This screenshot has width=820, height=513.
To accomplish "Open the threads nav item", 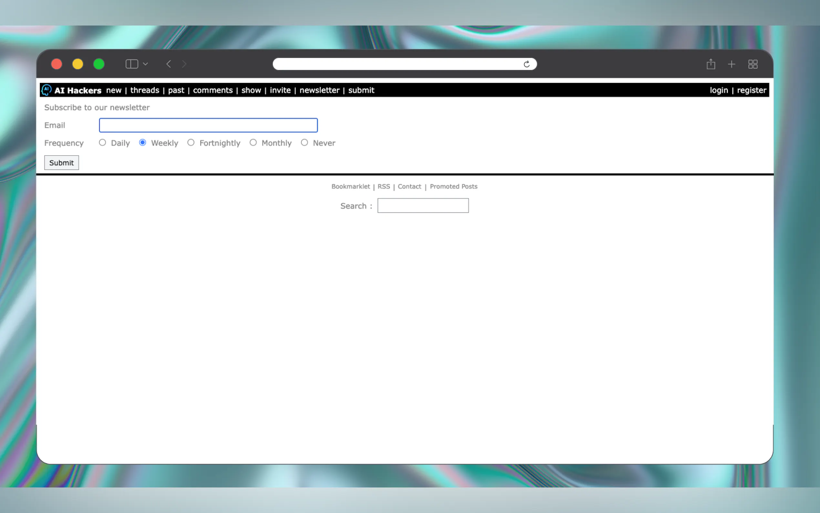I will click(145, 90).
